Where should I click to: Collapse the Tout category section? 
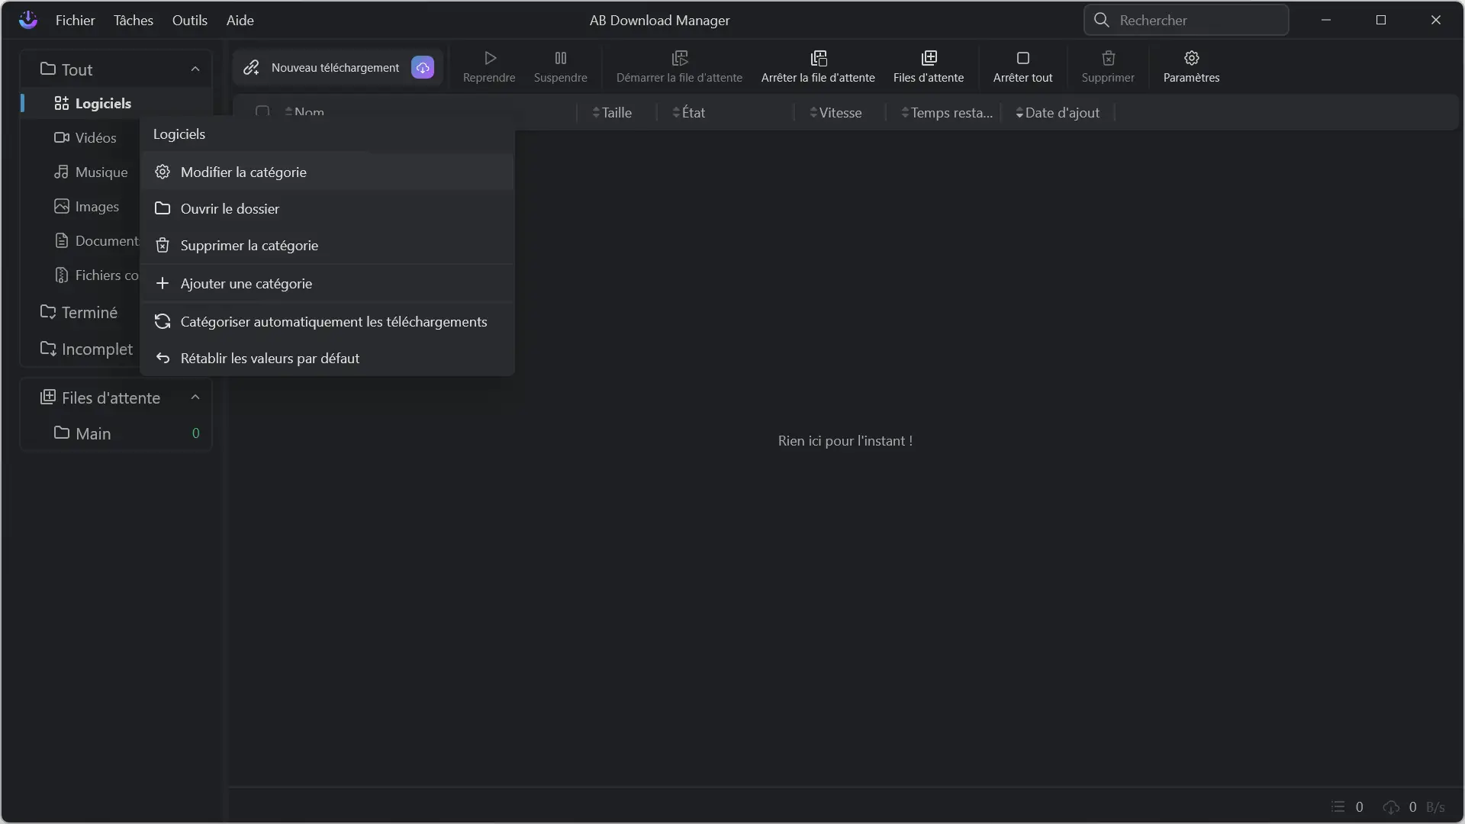point(195,69)
